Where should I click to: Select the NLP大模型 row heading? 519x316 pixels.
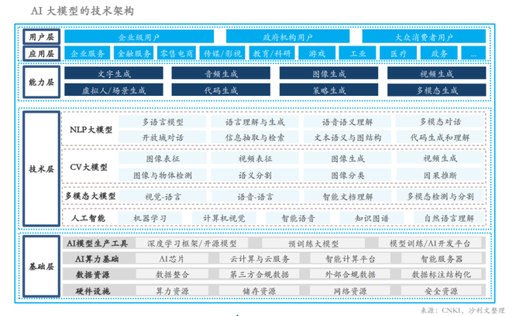tap(91, 129)
